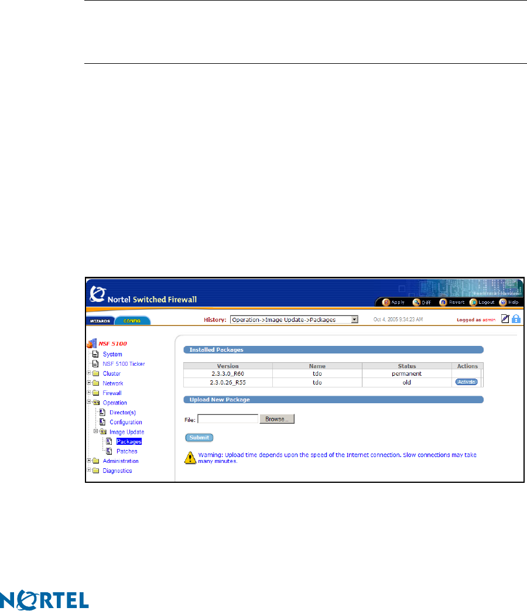Open the Image Update link
The image size is (527, 611).
(x=126, y=432)
